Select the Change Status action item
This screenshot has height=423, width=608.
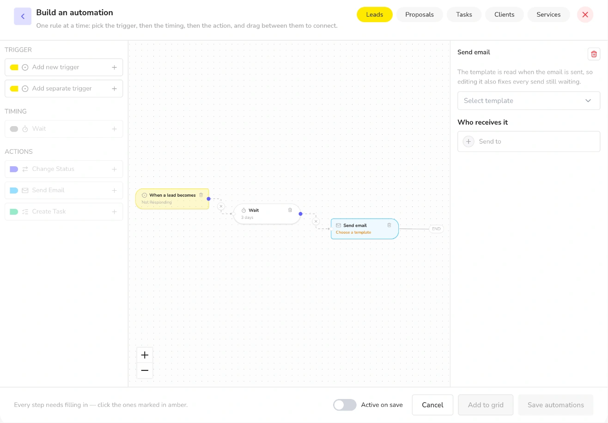64,169
